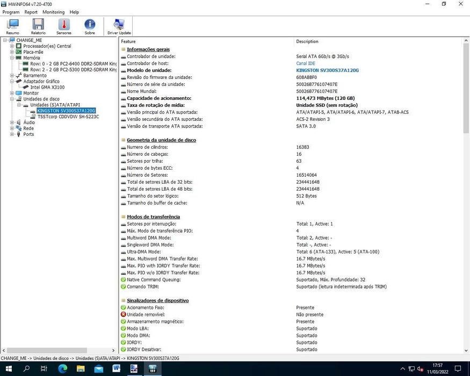Click the tree panel horizontal scrollbar thumb

pyautogui.click(x=47, y=350)
